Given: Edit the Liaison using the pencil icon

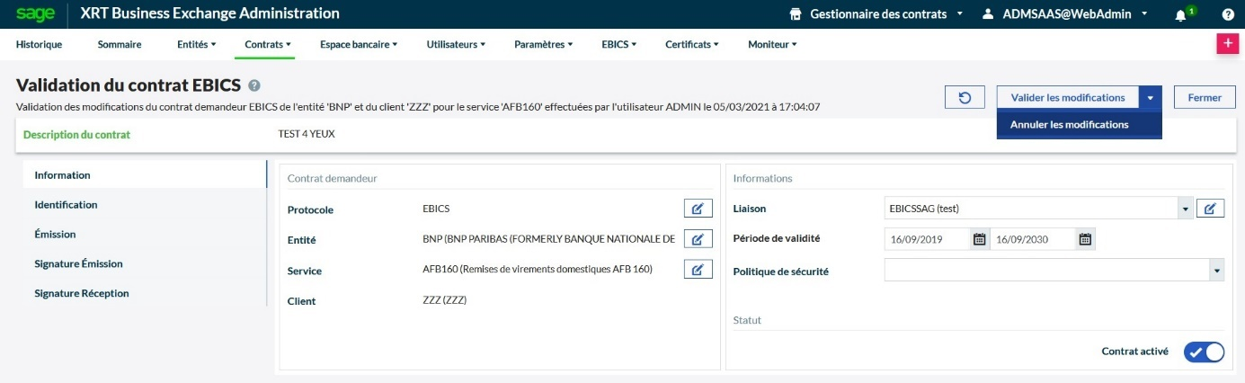Looking at the screenshot, I should [1210, 209].
